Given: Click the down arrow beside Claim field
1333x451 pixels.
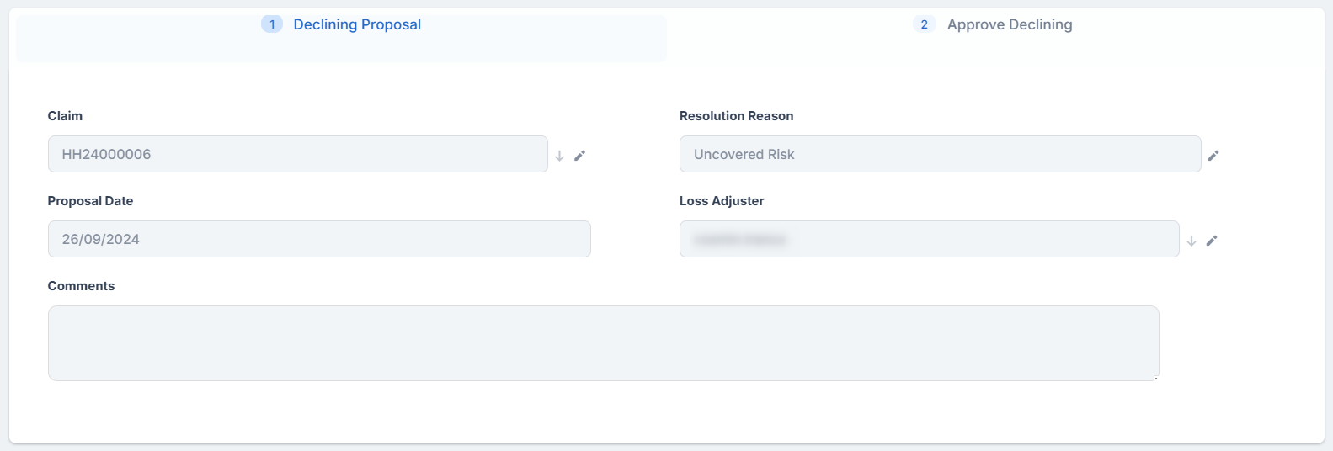Looking at the screenshot, I should coord(559,156).
